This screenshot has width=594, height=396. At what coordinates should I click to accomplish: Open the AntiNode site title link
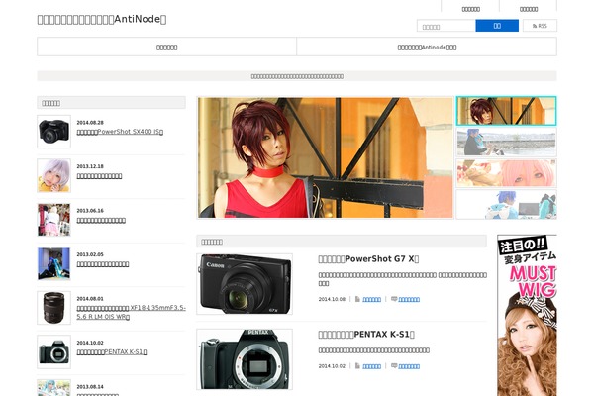click(102, 19)
